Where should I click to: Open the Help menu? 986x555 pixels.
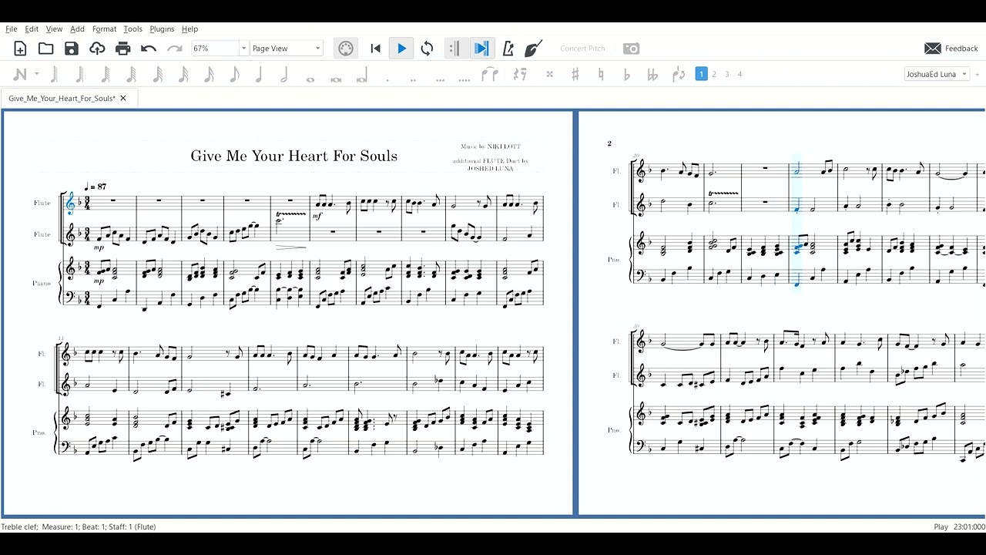(x=189, y=29)
